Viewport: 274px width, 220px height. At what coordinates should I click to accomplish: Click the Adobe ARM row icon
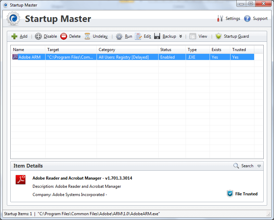tap(15, 57)
